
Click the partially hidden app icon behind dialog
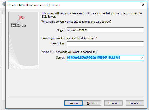(x=4, y=4)
